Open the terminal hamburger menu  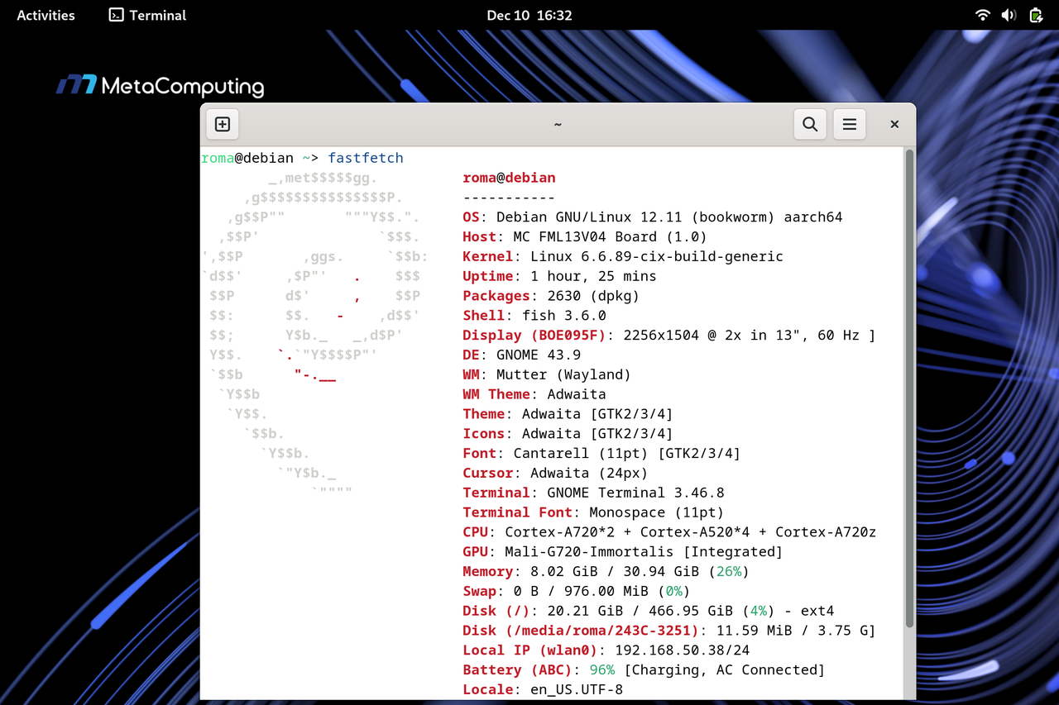click(x=849, y=125)
